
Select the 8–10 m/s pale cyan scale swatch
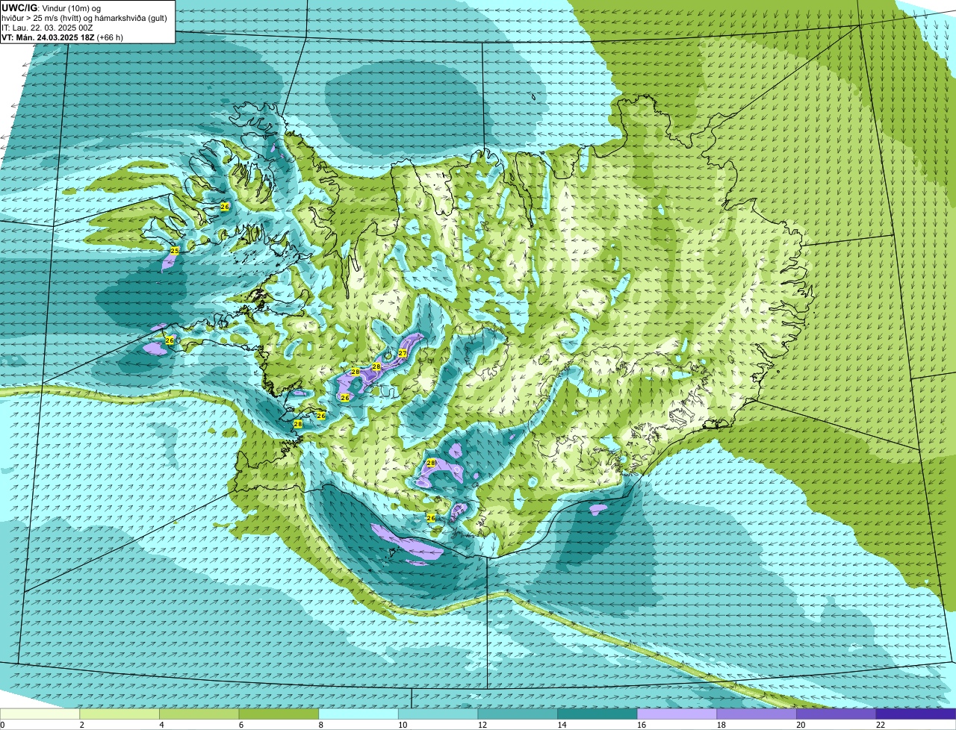coord(358,714)
